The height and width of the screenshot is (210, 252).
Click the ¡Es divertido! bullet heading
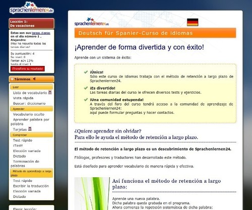tap(102, 88)
